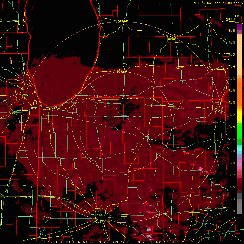Click the 17:37 time in the caption
Image resolution: width=244 pixels, height=244 pixels.
194,242
